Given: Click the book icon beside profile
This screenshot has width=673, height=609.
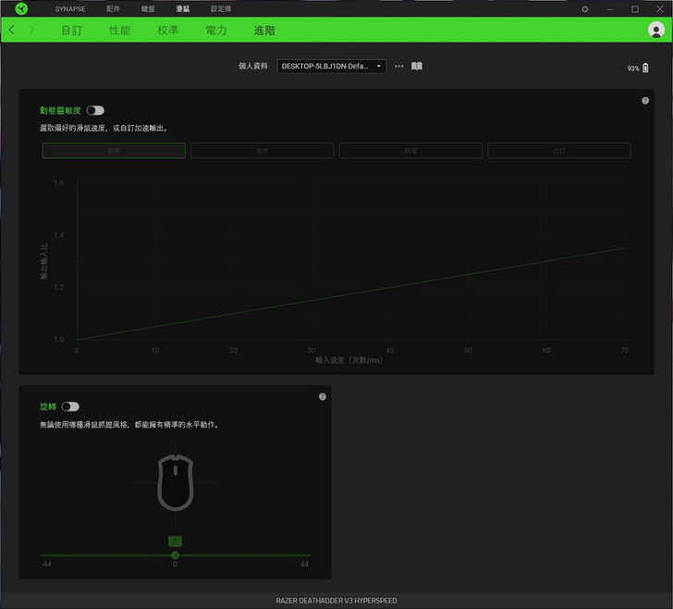Looking at the screenshot, I should [417, 67].
